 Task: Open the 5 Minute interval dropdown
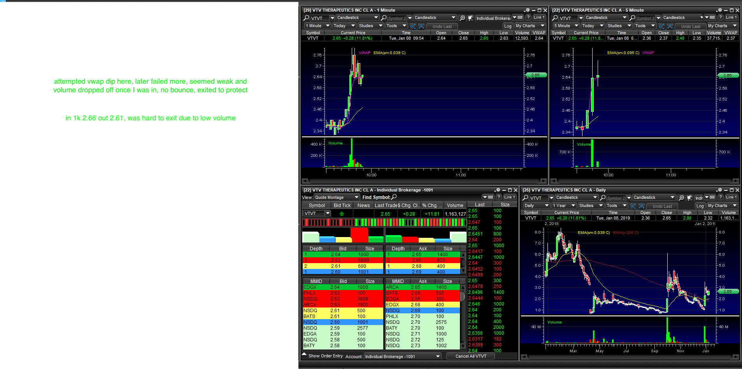(x=566, y=26)
